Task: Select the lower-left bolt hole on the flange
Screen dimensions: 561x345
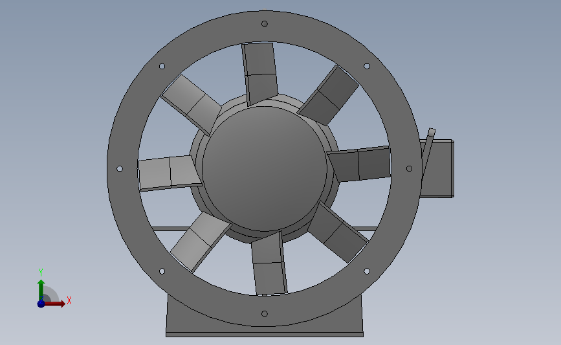Action: point(162,271)
